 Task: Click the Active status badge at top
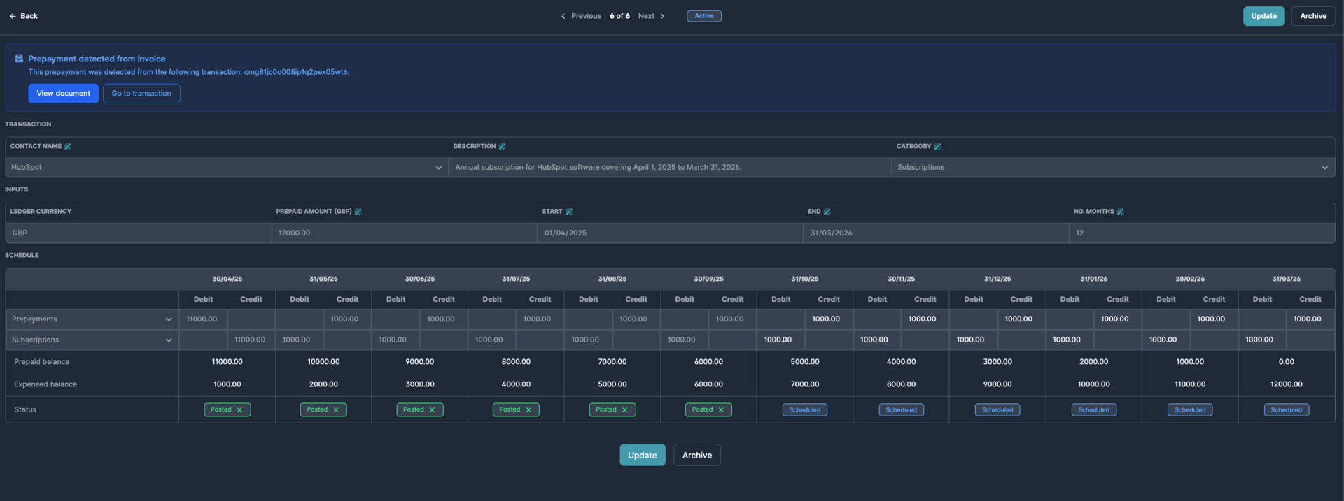(x=703, y=16)
